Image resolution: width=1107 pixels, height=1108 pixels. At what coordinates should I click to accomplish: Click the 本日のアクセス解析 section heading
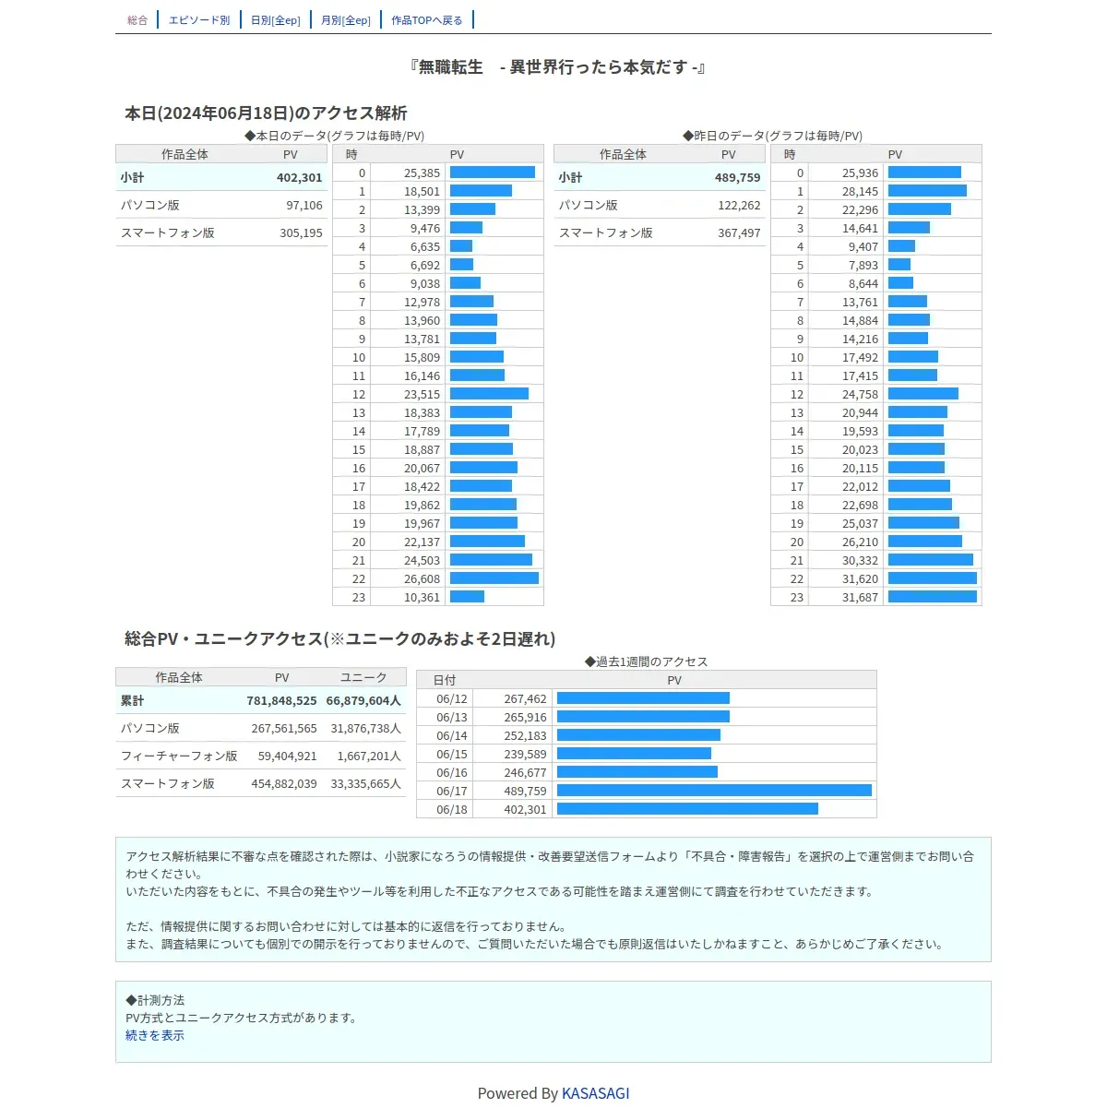266,113
